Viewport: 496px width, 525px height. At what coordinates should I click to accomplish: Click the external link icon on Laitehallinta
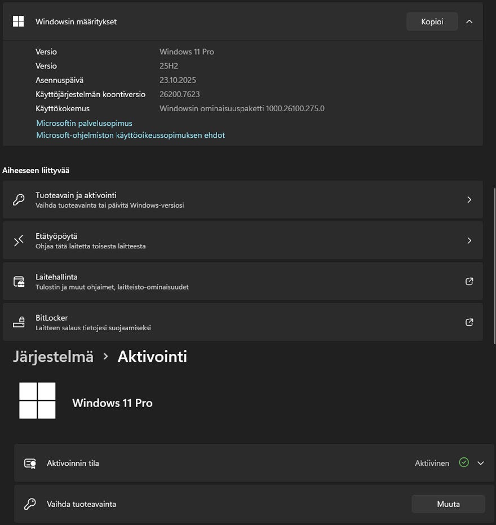click(469, 281)
